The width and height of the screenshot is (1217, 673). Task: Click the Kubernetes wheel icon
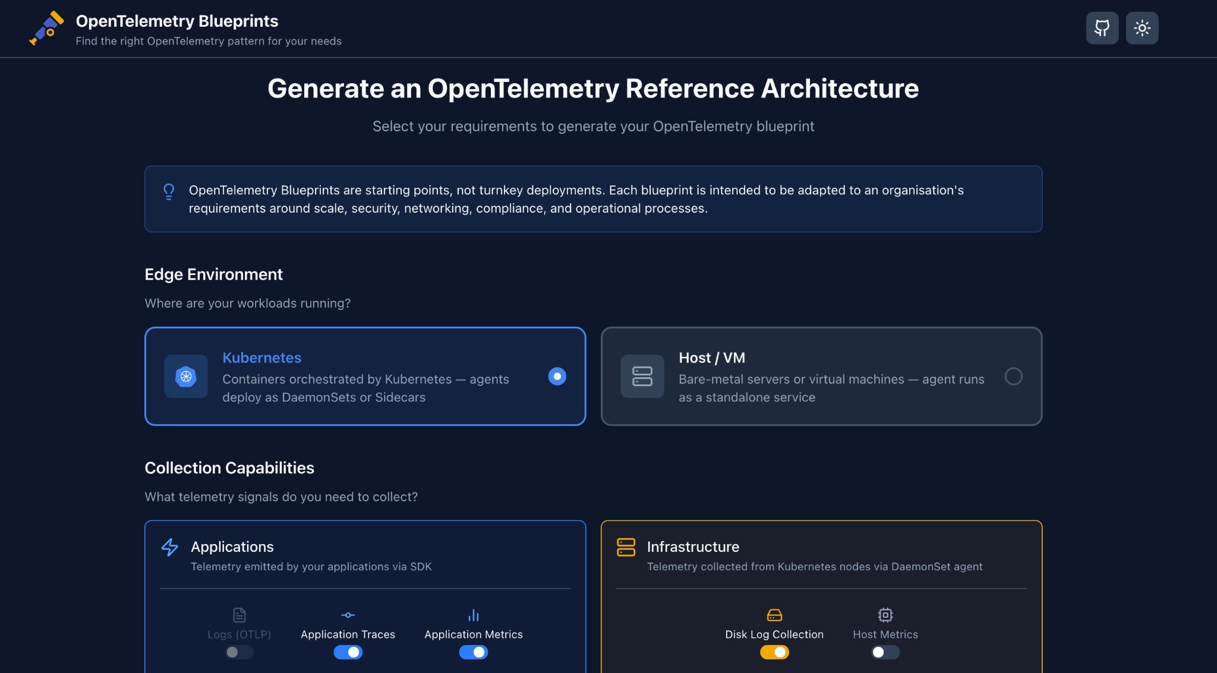[x=185, y=376]
